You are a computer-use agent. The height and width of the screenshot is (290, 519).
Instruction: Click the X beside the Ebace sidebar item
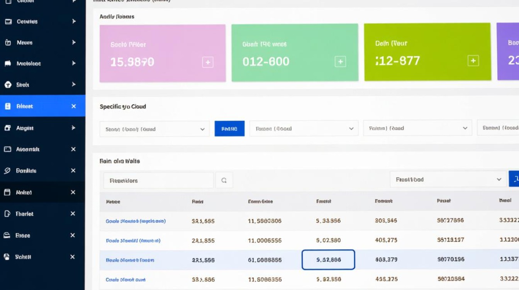[73, 235]
